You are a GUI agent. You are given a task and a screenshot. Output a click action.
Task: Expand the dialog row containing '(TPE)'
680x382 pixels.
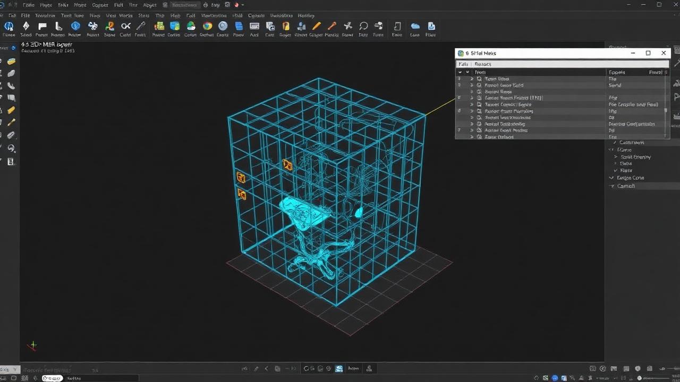click(x=472, y=98)
